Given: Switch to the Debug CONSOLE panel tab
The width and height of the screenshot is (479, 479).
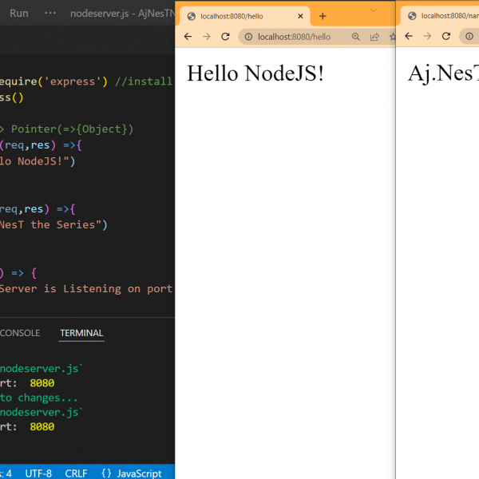Looking at the screenshot, I should click(x=20, y=333).
